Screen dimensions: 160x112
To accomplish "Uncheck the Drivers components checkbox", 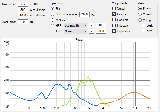I will point(114,14).
